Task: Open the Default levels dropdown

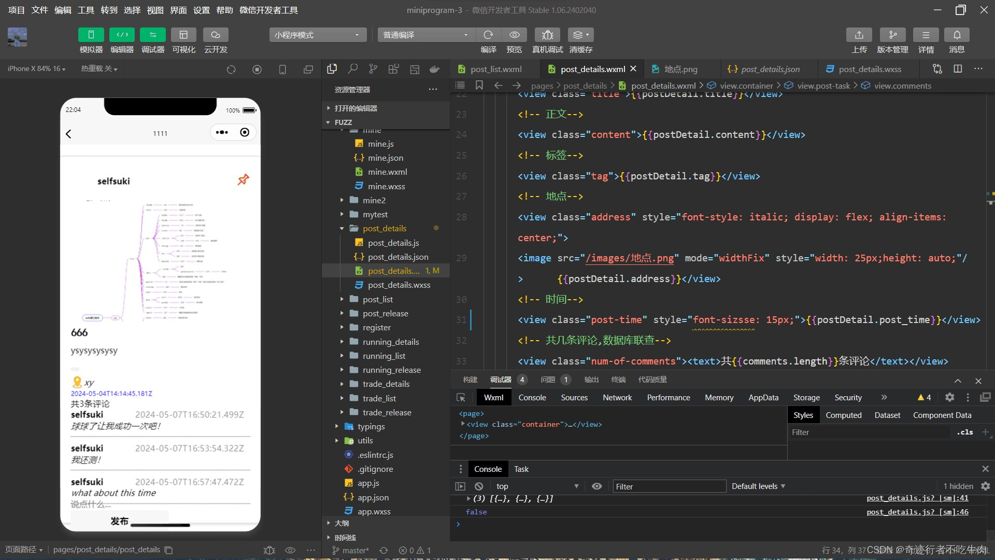Action: tap(758, 486)
